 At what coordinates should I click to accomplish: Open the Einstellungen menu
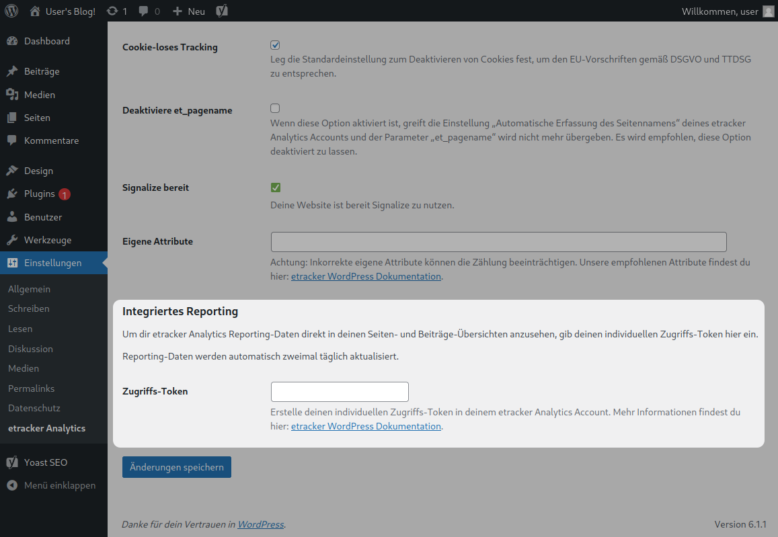54,263
